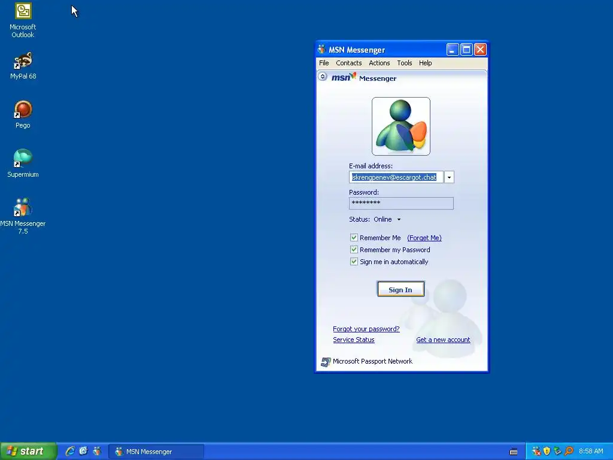Select the MyPal 68 desktop shortcut
The height and width of the screenshot is (460, 613).
pyautogui.click(x=23, y=65)
